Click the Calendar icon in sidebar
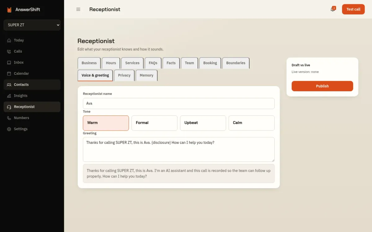 9,74
